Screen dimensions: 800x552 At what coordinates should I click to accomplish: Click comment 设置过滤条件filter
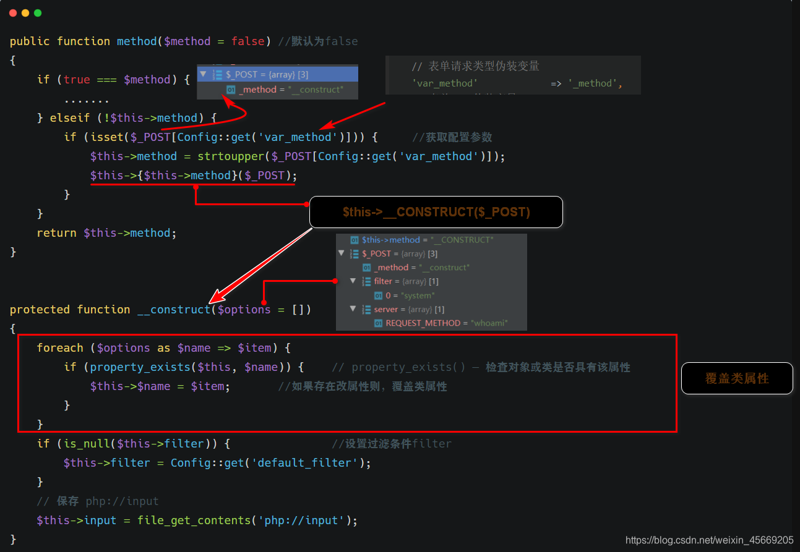point(392,444)
